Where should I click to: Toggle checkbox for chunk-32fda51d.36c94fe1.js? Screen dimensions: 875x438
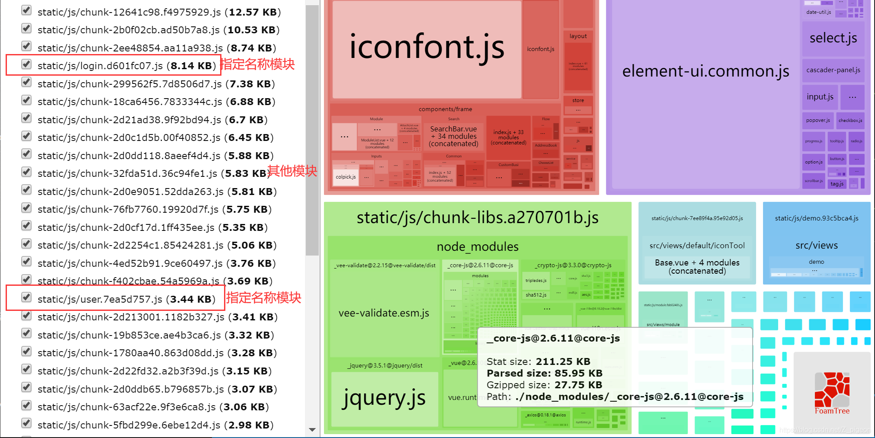26,172
